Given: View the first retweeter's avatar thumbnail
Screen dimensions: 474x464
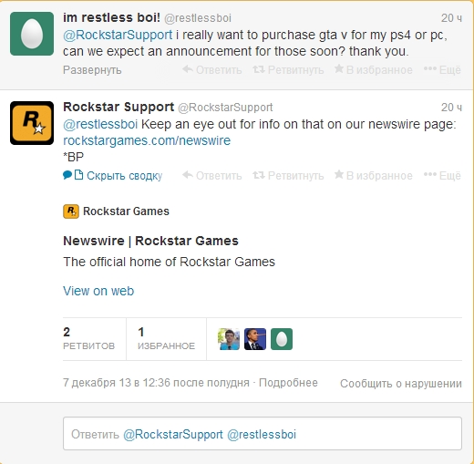Looking at the screenshot, I should pos(229,339).
